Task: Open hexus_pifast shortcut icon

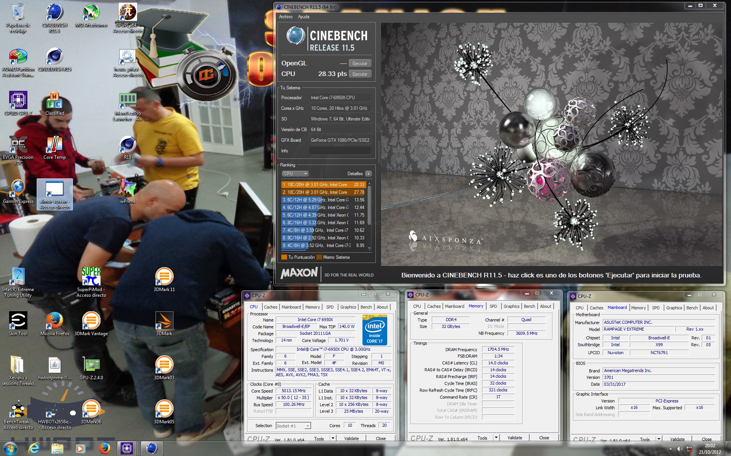Action: [x=128, y=62]
